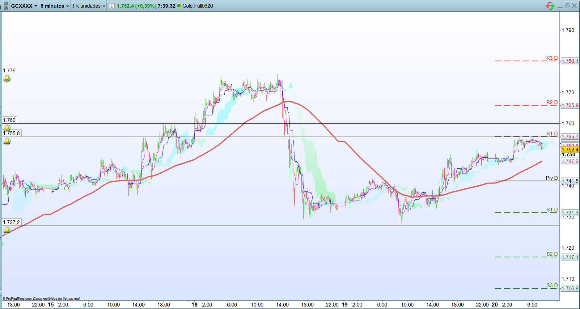This screenshot has width=580, height=309.
Task: Click the instrument info icon
Action: pos(112,6)
